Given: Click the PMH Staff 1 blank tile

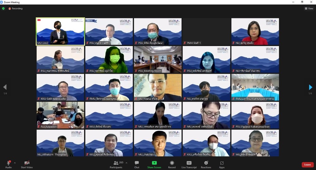Looking at the screenshot, I should point(206,31).
